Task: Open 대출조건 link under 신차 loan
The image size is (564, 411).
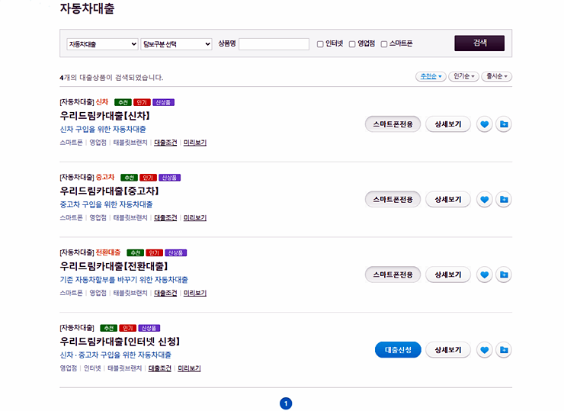Action: click(x=165, y=143)
